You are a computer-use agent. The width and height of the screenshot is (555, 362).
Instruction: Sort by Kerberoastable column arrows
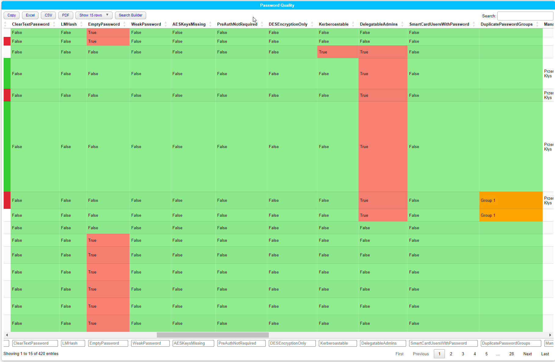click(x=353, y=24)
